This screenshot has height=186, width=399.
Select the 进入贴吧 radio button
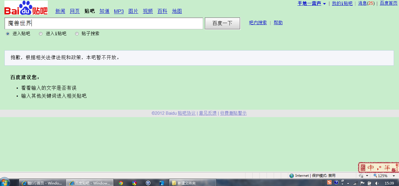(x=8, y=34)
